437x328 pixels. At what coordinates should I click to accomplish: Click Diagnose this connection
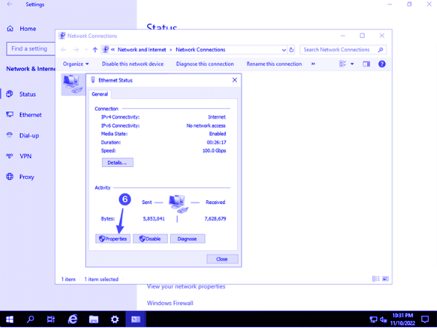pos(205,64)
